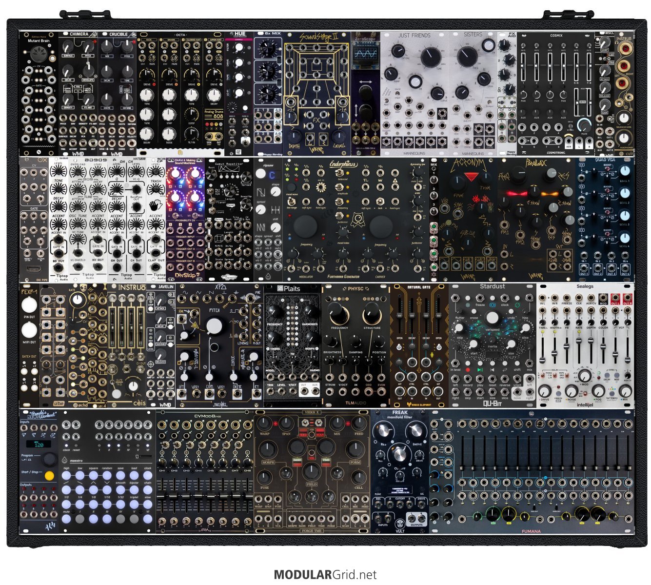
Task: Click the STRUCTURE knob on PHYSC
Action: 372,314
